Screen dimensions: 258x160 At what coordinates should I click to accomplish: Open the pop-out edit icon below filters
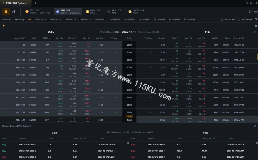[x=256, y=26]
